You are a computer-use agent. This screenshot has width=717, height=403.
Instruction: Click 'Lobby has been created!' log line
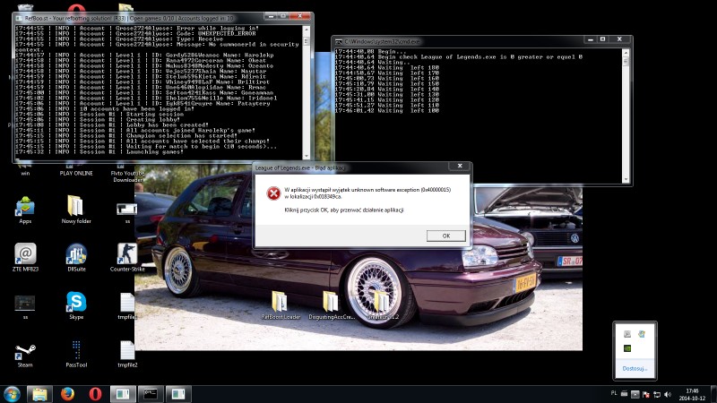pyautogui.click(x=111, y=124)
